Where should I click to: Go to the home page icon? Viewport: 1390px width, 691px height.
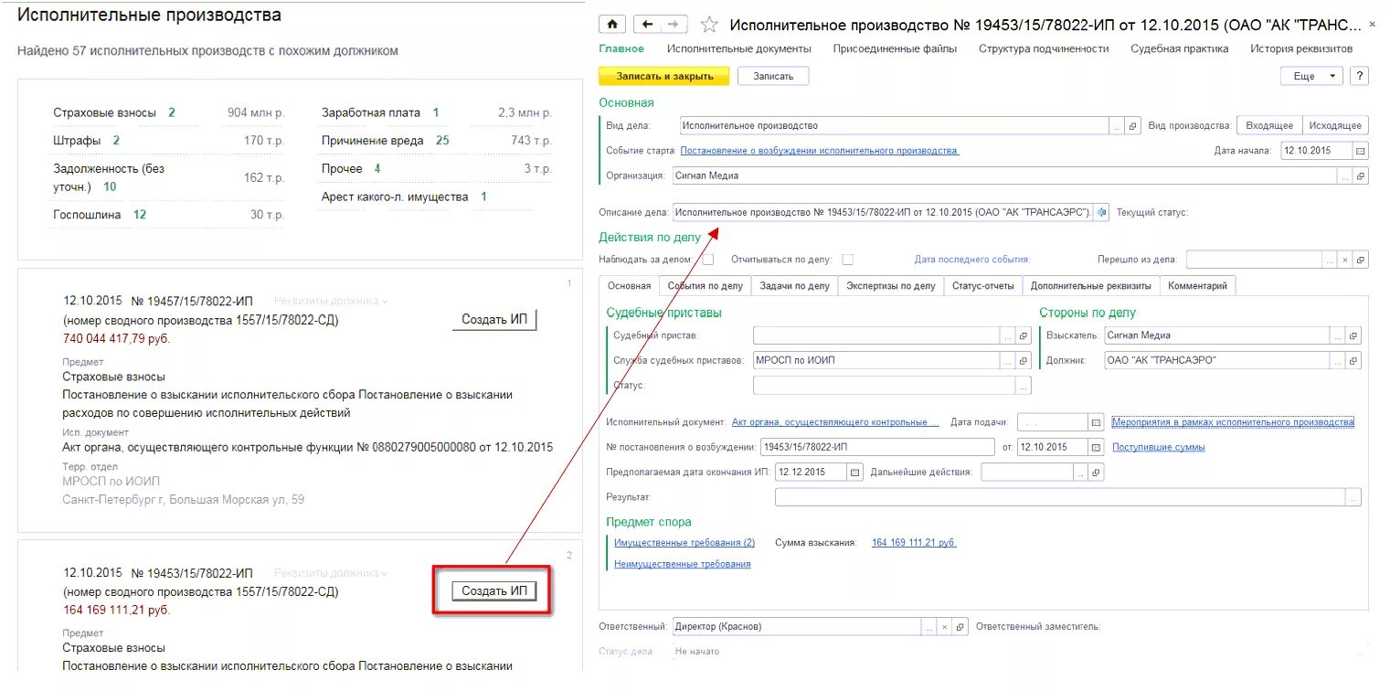(x=612, y=25)
